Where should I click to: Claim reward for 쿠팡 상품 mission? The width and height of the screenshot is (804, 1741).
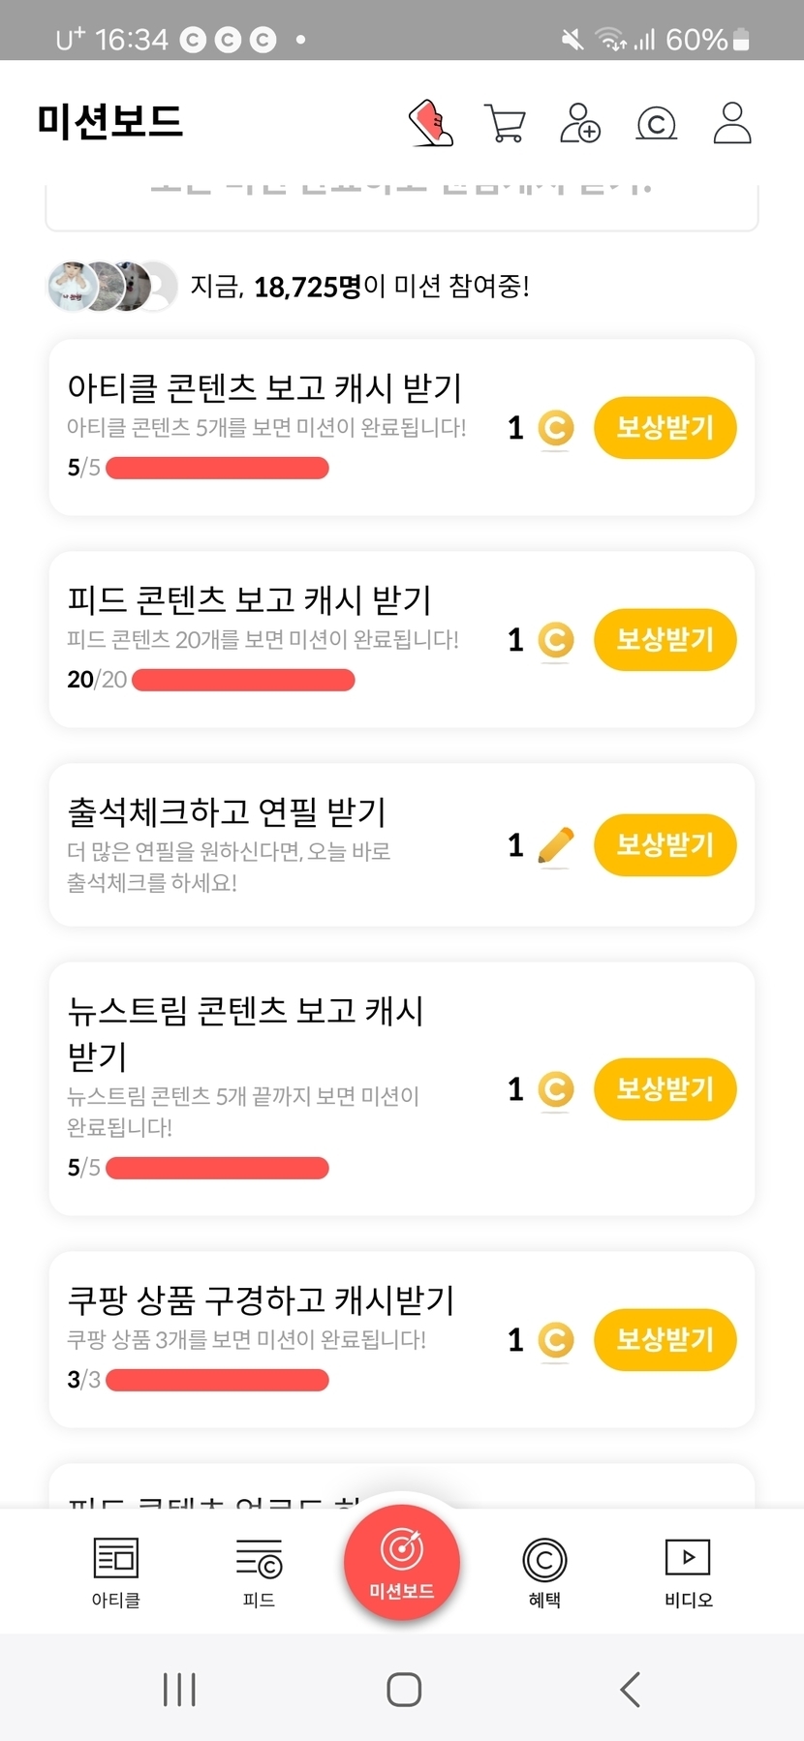tap(665, 1339)
